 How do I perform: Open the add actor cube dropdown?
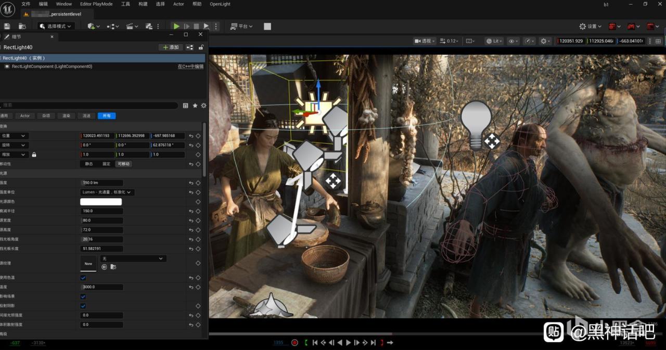[x=94, y=26]
